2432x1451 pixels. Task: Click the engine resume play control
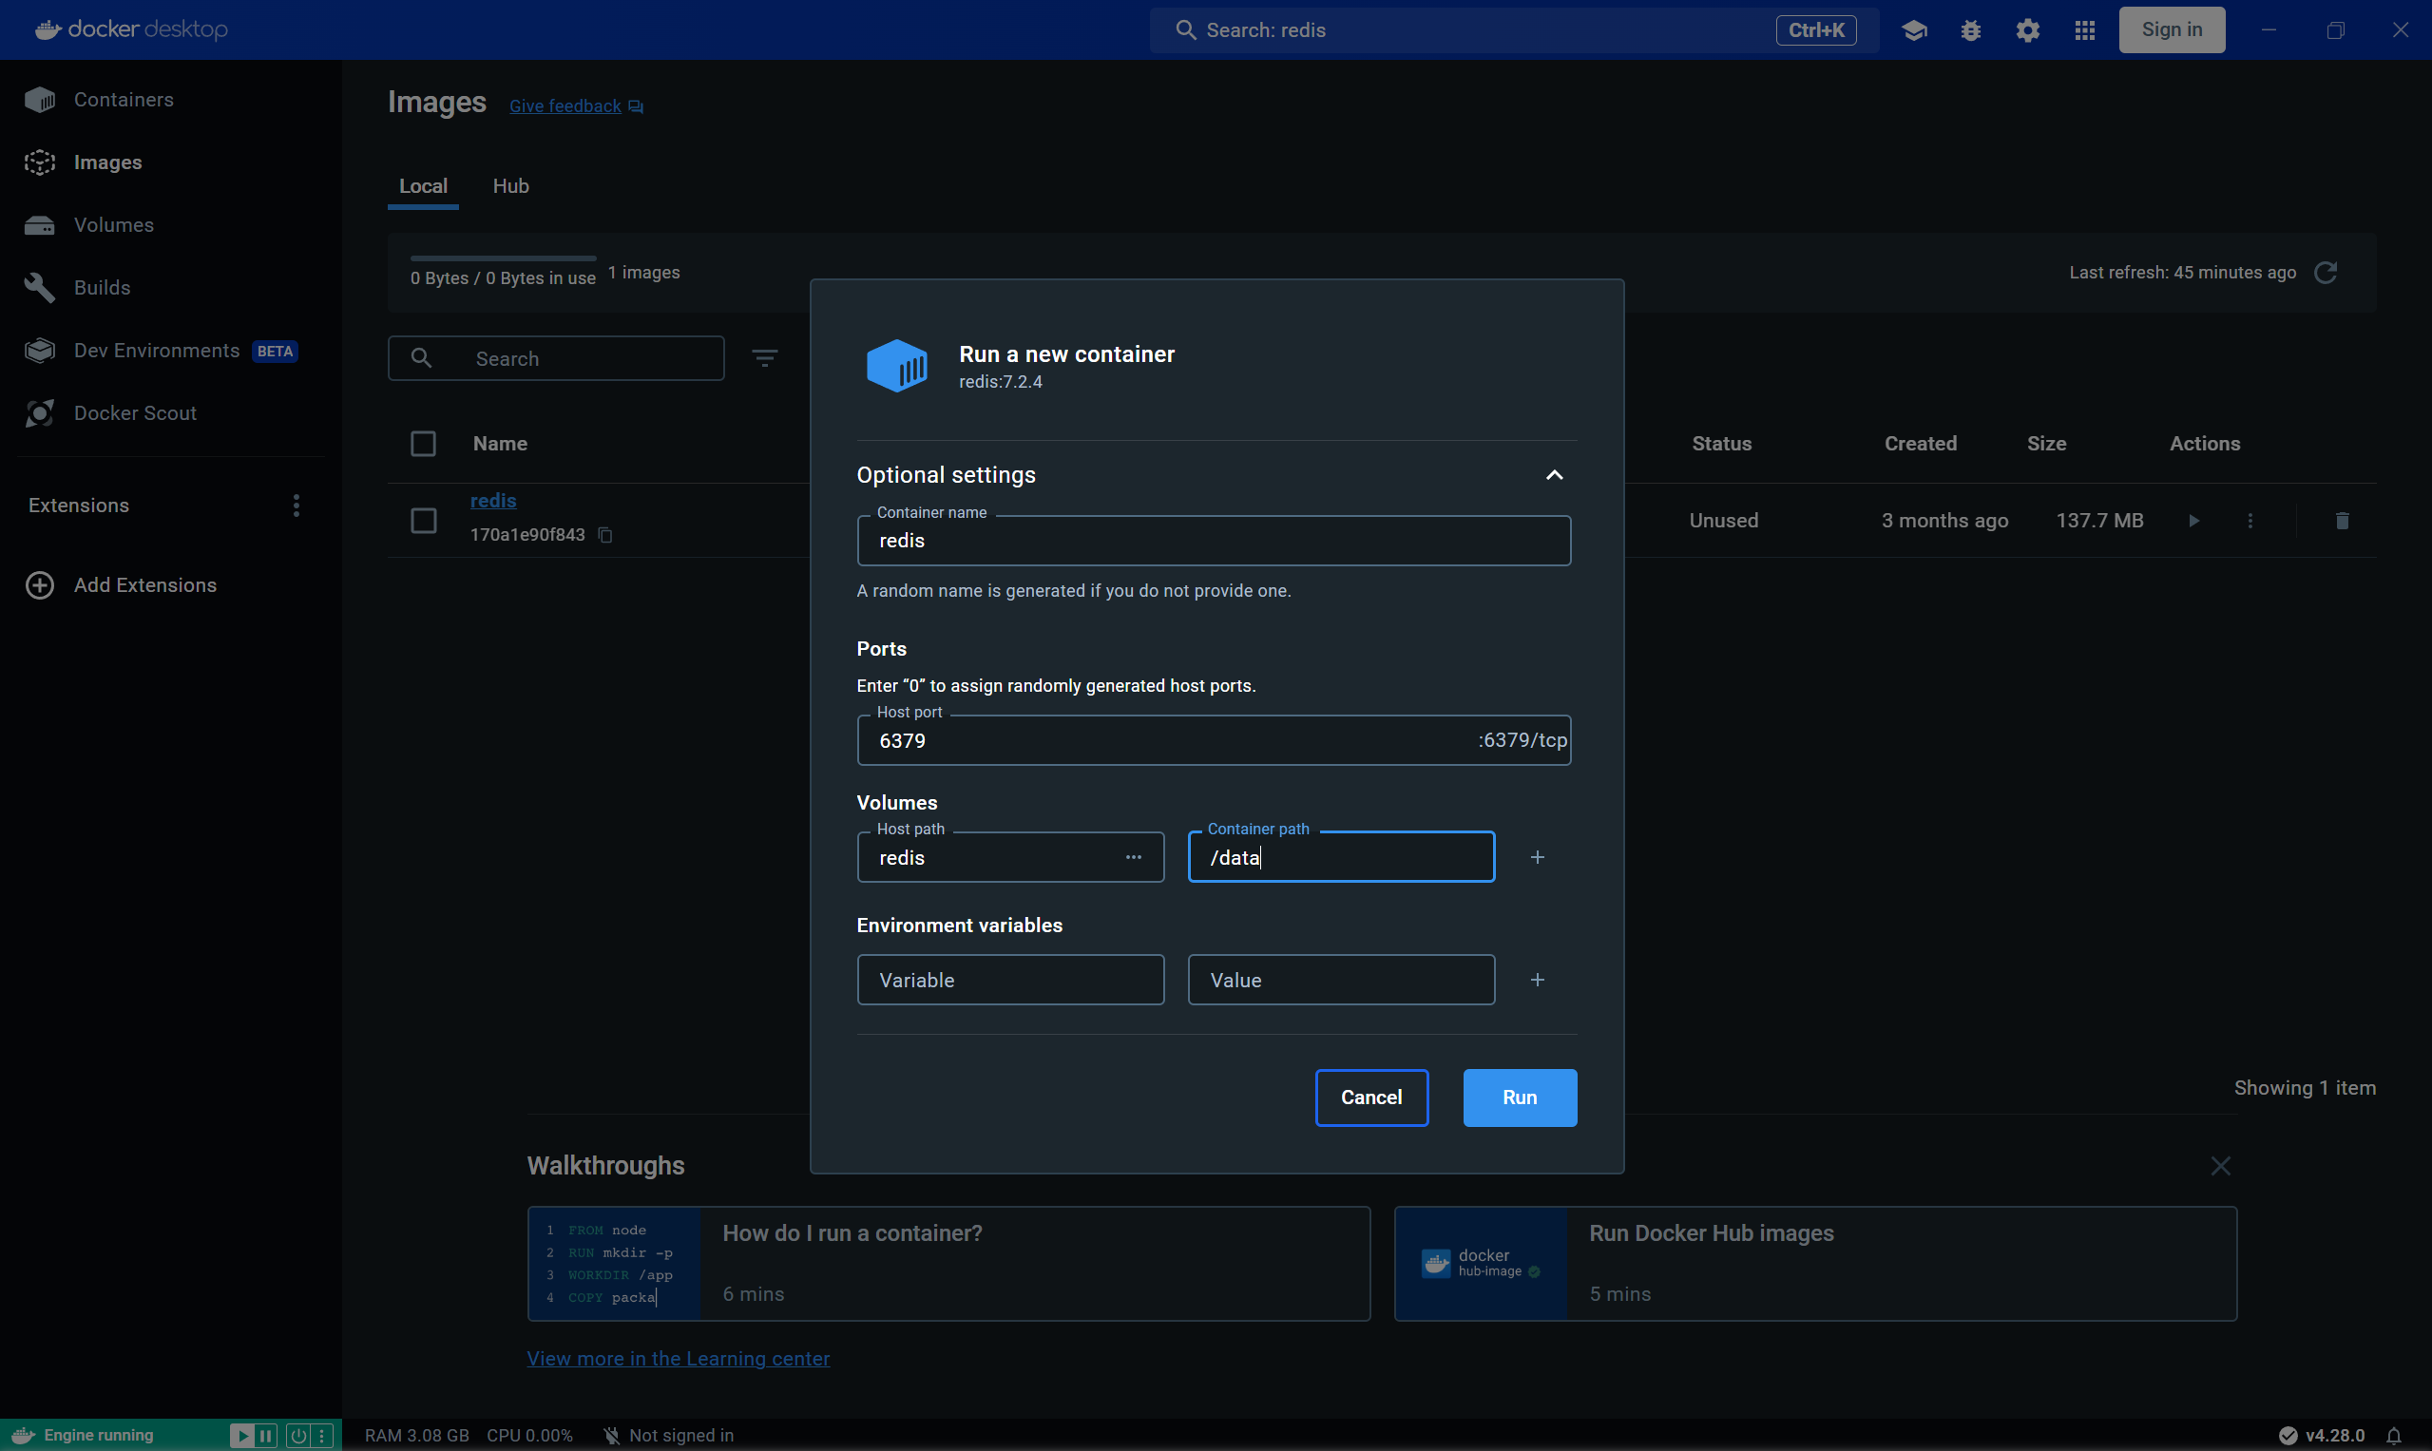[x=241, y=1436]
